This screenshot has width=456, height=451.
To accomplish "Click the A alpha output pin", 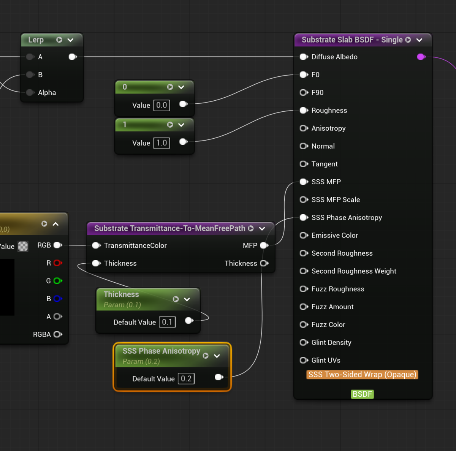I will coord(58,317).
